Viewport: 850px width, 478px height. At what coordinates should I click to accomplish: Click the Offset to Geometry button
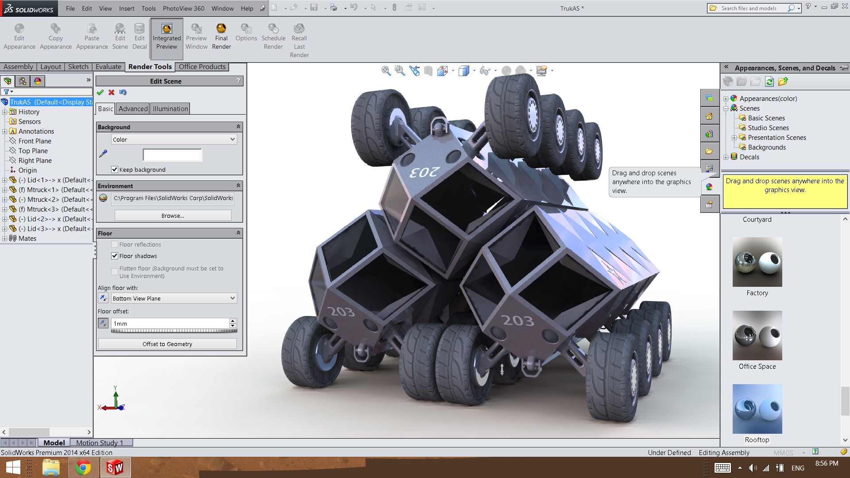pos(167,344)
